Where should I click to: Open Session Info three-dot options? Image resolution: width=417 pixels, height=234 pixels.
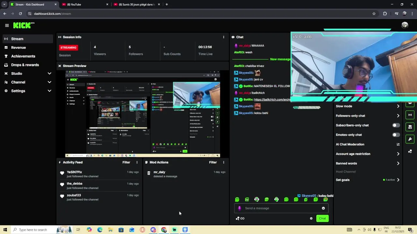tap(223, 37)
